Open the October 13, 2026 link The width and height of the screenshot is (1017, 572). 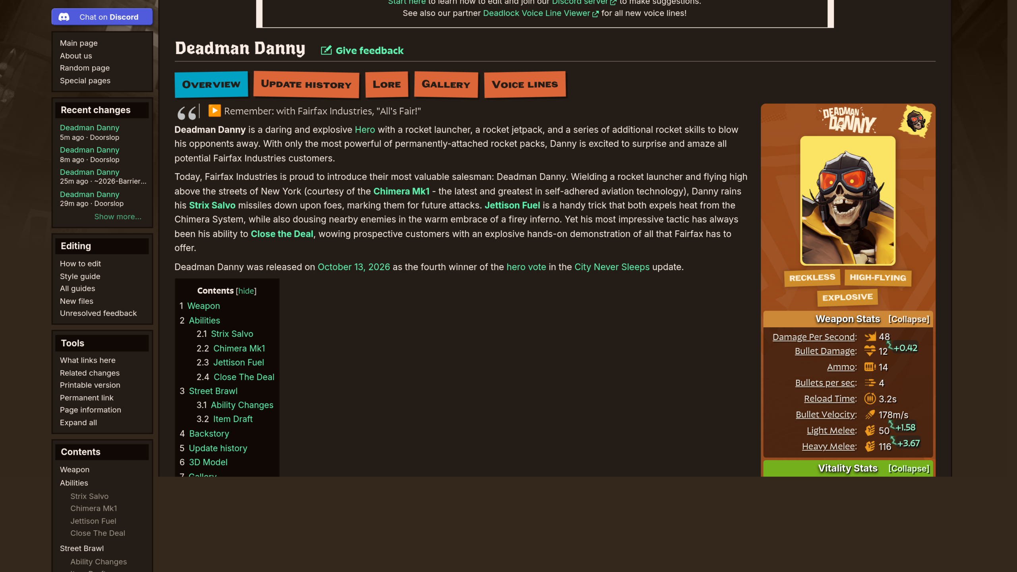point(354,267)
